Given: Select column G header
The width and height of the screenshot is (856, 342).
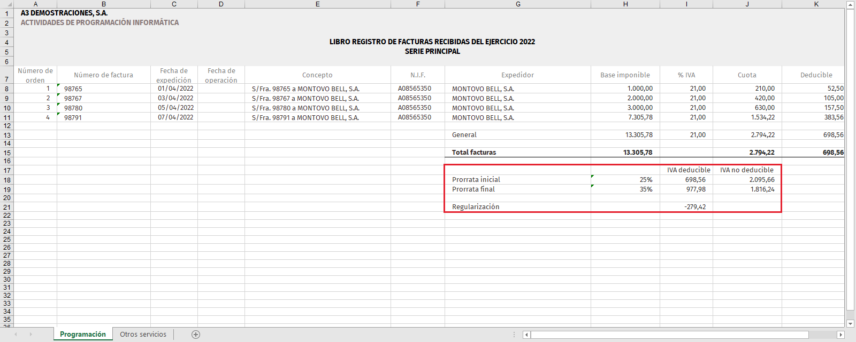Looking at the screenshot, I should coord(518,4).
